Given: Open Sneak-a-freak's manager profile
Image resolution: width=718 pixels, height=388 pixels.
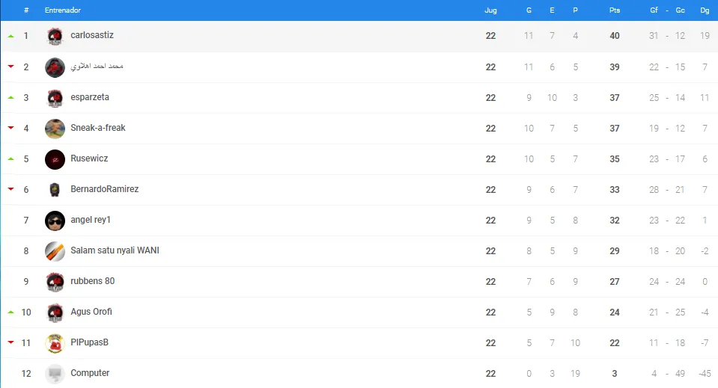Looking at the screenshot, I should pyautogui.click(x=98, y=128).
